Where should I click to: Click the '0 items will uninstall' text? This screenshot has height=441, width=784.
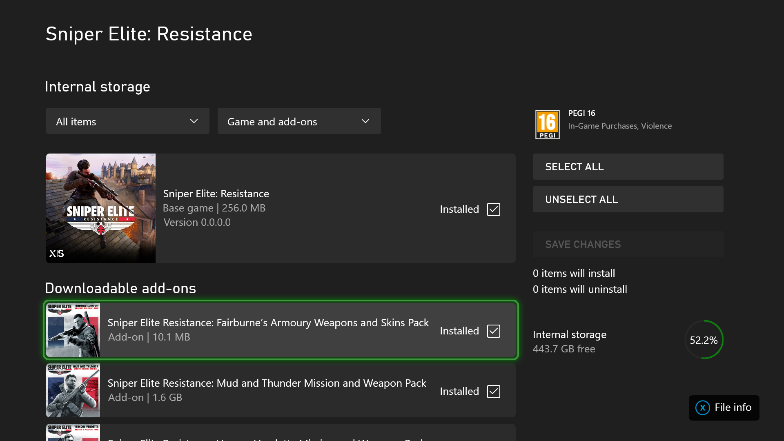click(x=580, y=289)
